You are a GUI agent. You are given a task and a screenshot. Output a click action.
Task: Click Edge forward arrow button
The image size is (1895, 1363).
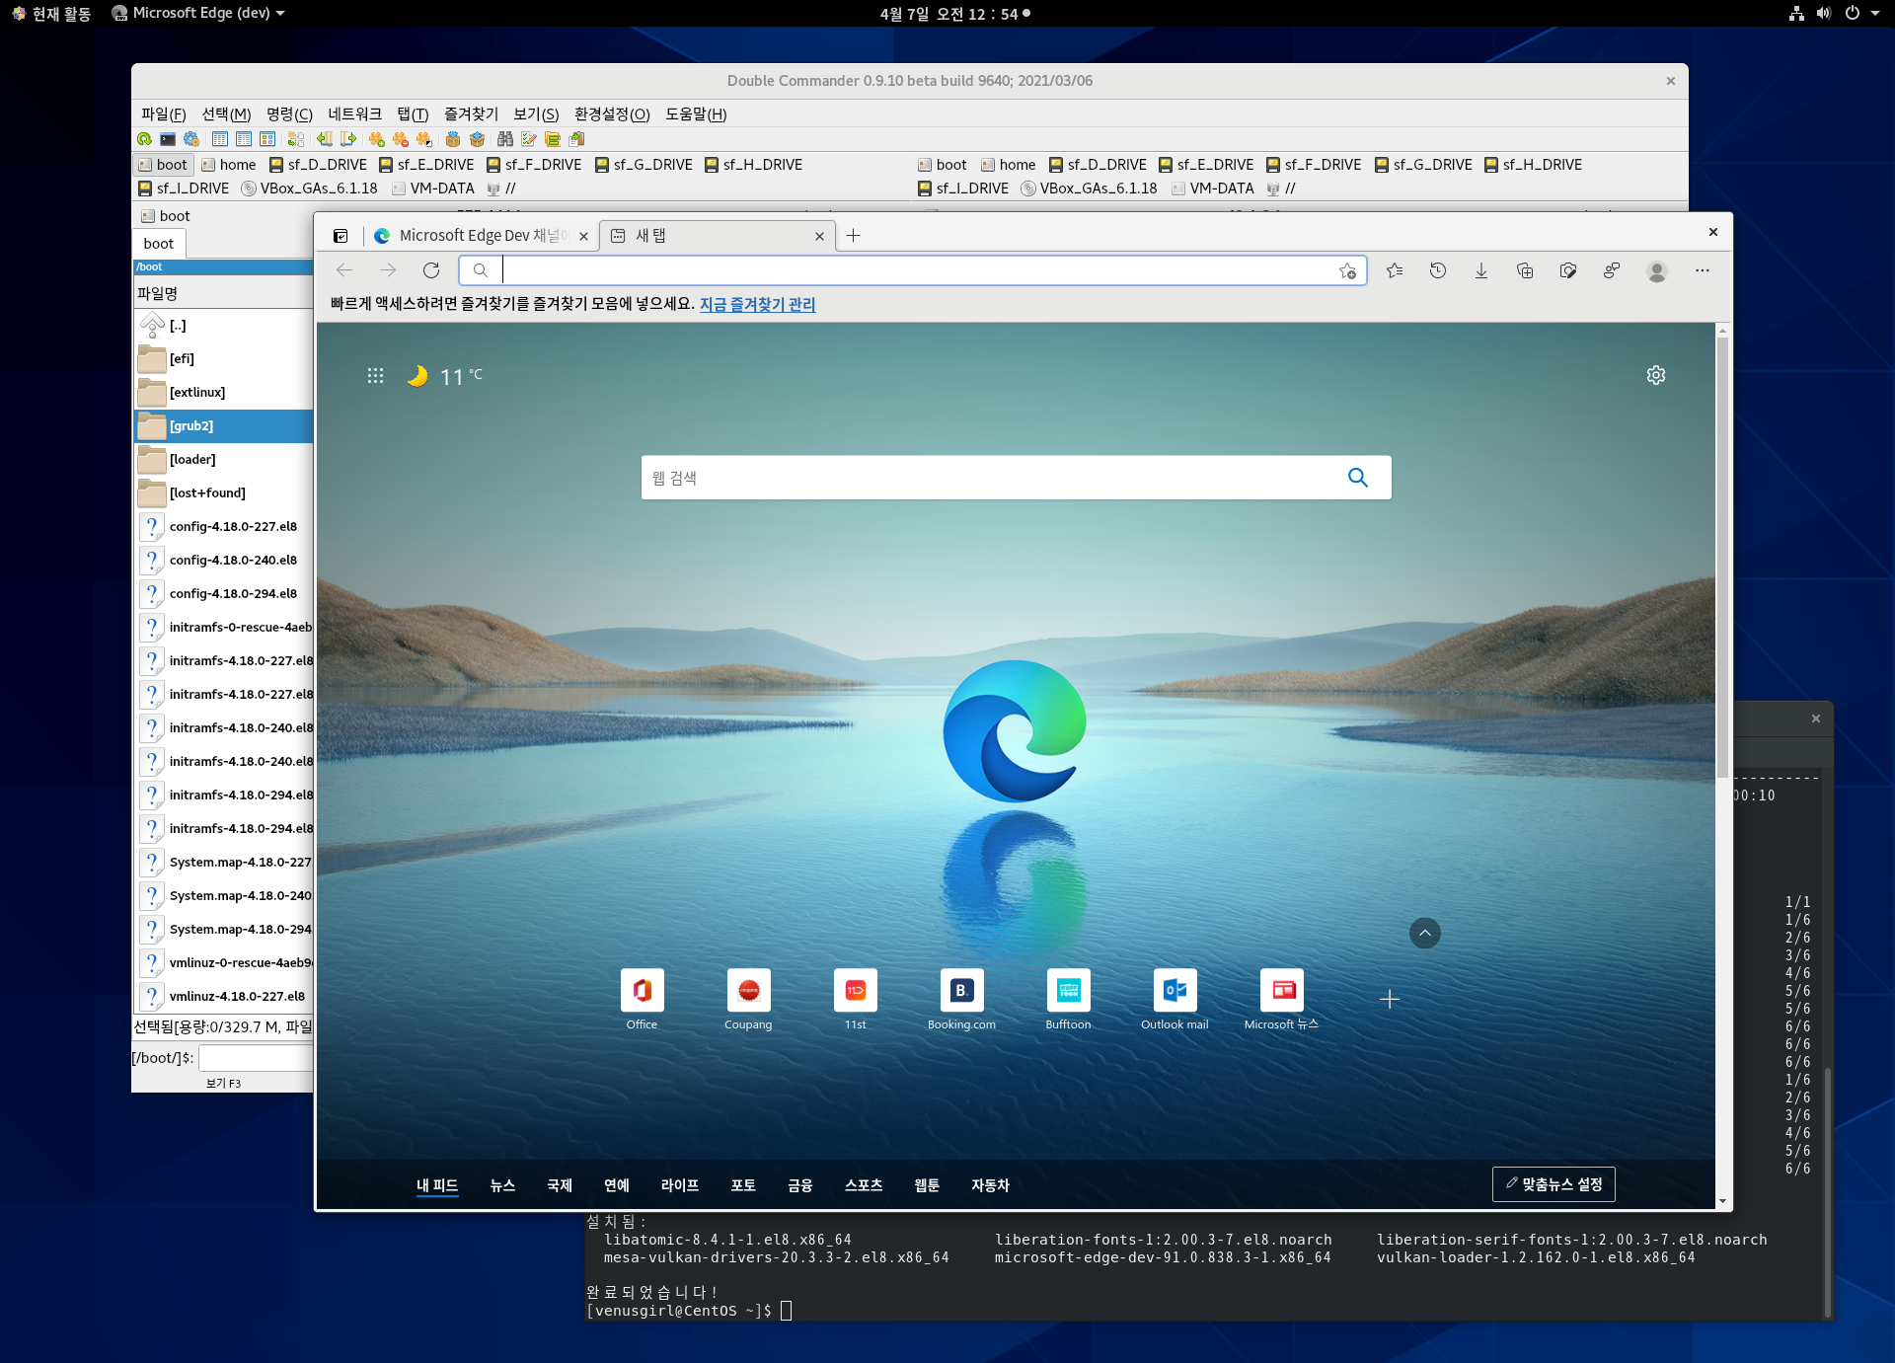tap(388, 270)
